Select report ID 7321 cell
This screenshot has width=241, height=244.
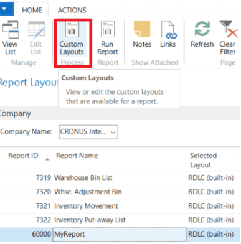[43, 206]
